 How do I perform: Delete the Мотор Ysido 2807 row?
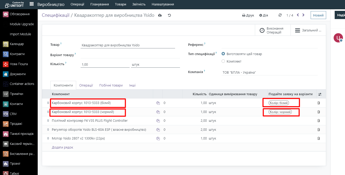pyautogui.click(x=318, y=138)
